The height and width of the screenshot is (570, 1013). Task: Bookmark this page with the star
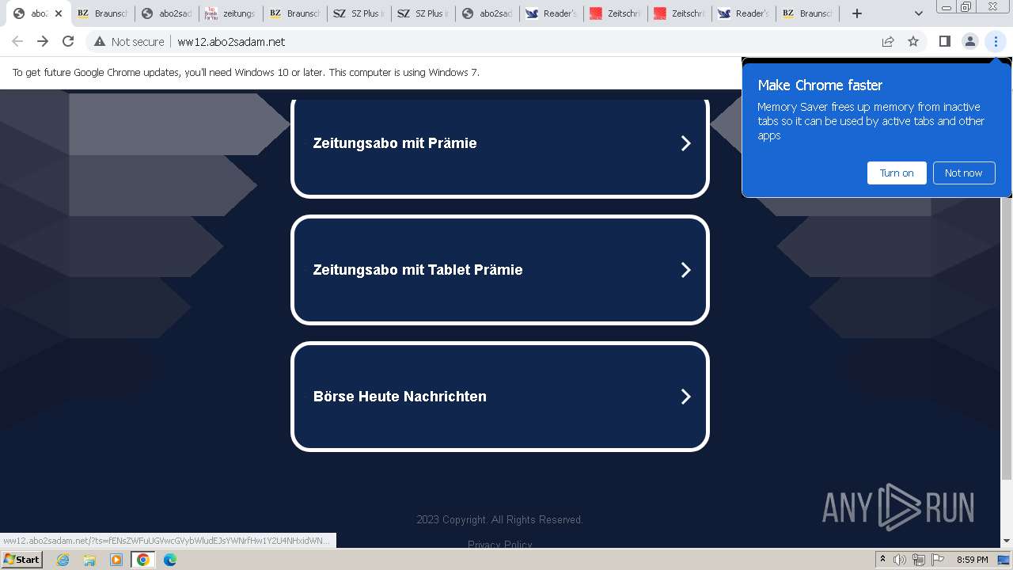(913, 41)
